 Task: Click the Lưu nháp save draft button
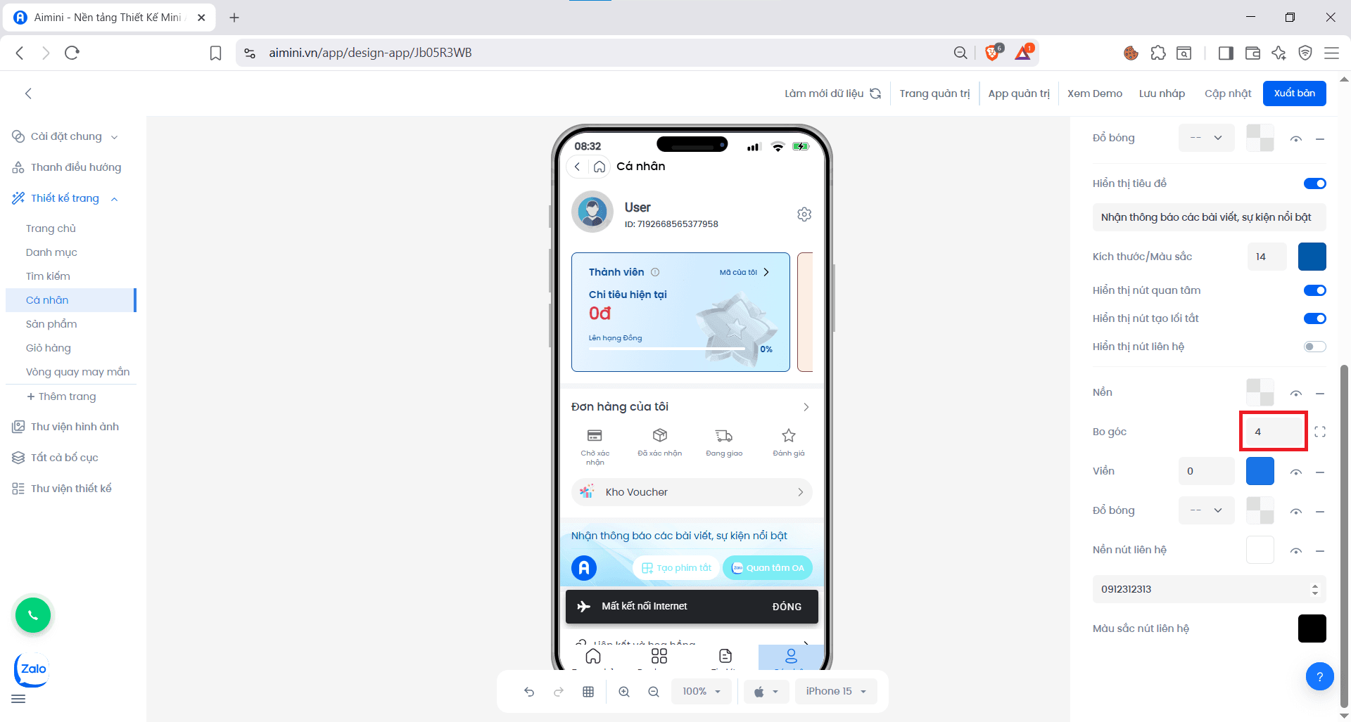click(1162, 93)
